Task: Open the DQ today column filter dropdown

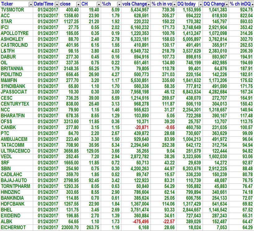Action: coord(200,4)
